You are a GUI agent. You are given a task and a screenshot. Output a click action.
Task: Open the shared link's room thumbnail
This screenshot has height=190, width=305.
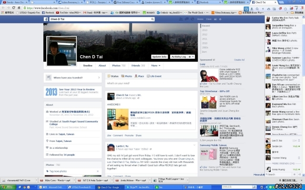pyautogui.click(x=118, y=119)
